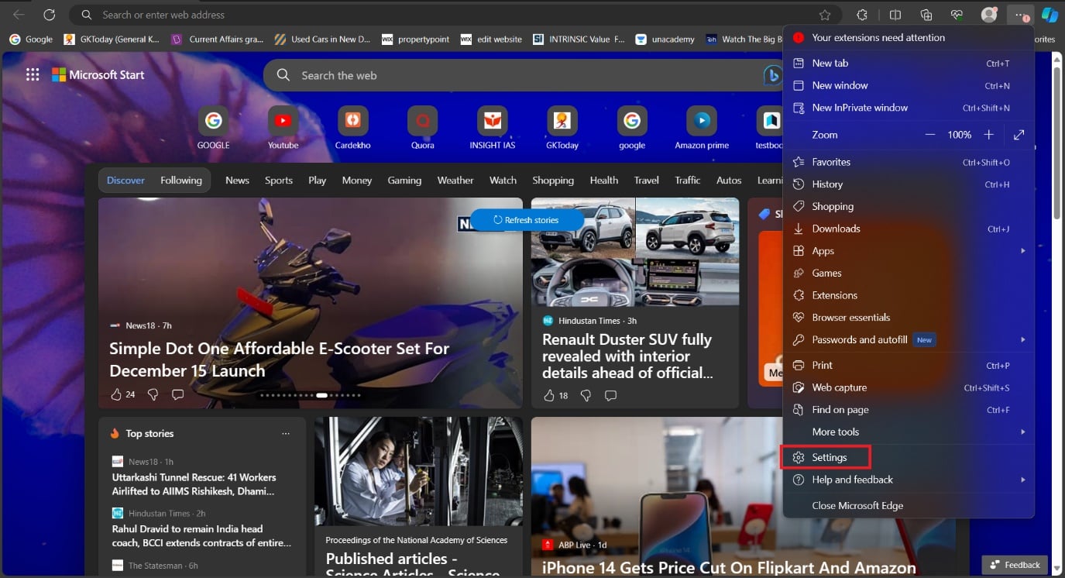Open Settings from the menu
This screenshot has width=1065, height=578.
[x=909, y=457]
